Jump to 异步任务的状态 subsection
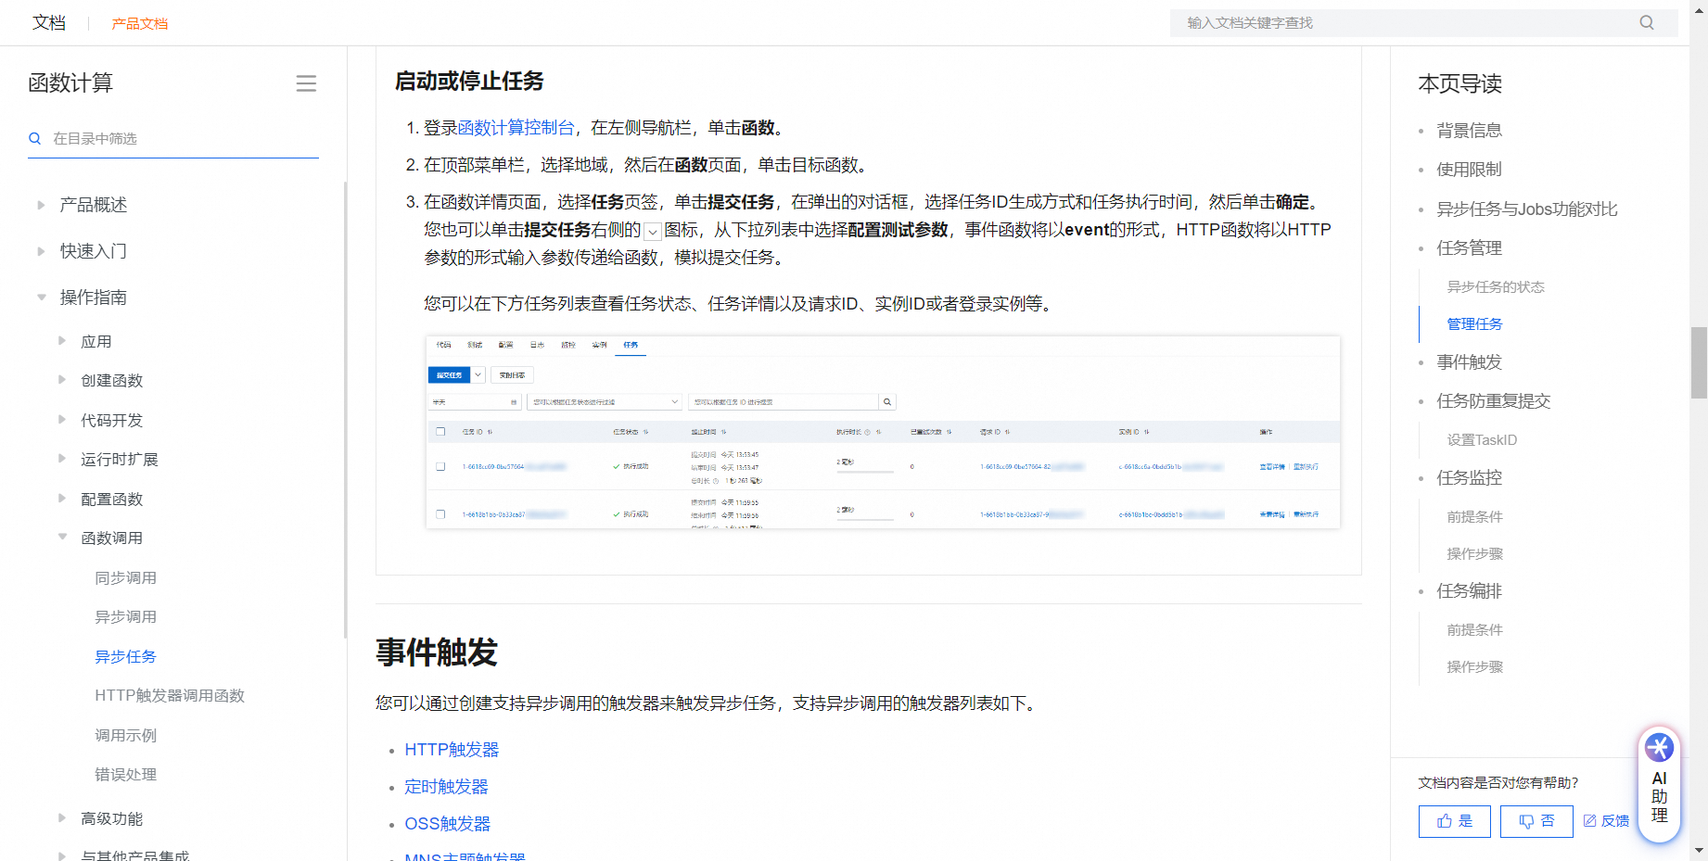Image resolution: width=1708 pixels, height=861 pixels. point(1495,287)
